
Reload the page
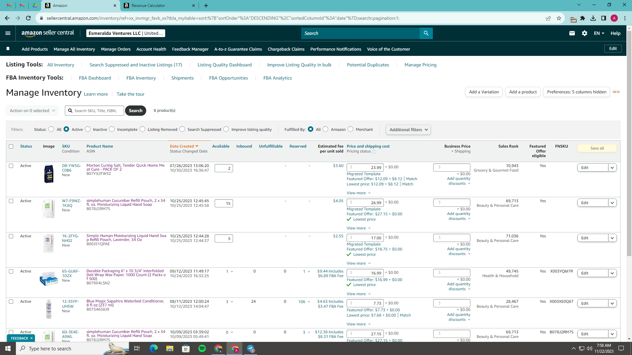[28, 18]
